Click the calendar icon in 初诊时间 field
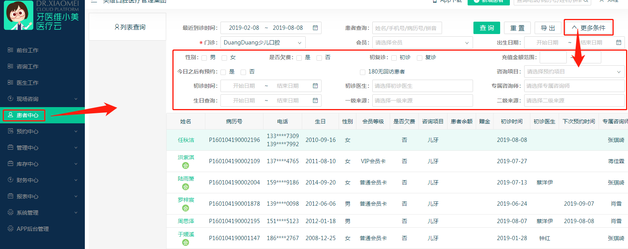The width and height of the screenshot is (628, 249). tap(315, 86)
